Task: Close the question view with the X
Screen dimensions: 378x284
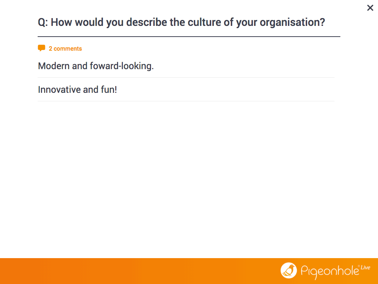Action: (x=370, y=8)
